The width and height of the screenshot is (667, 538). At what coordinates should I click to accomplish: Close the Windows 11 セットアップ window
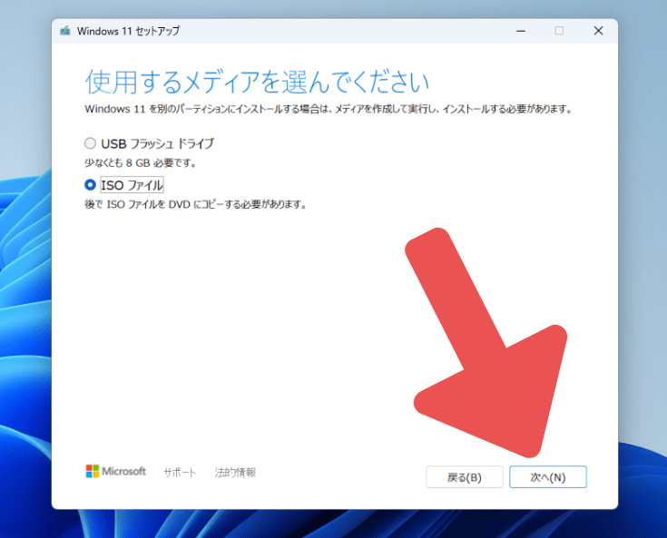click(x=598, y=31)
